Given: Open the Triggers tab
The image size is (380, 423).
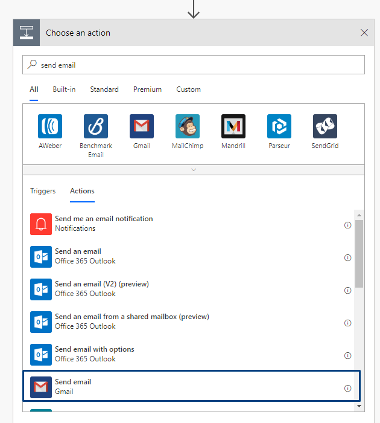Looking at the screenshot, I should 43,191.
